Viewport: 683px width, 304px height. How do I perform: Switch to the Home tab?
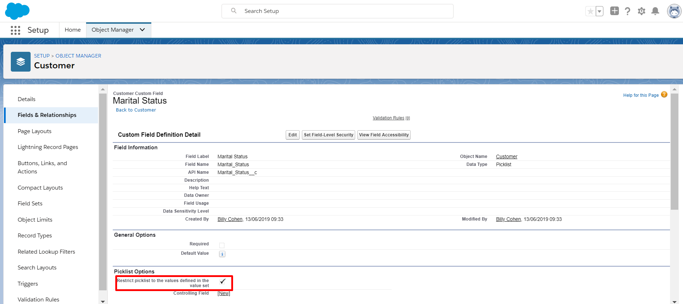[73, 30]
